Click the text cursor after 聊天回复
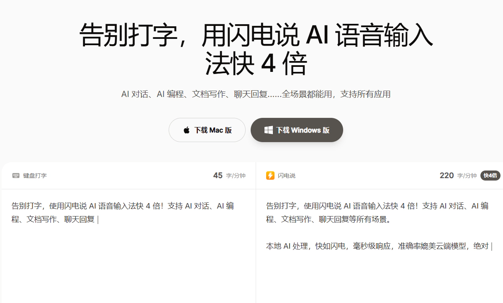 (98, 219)
